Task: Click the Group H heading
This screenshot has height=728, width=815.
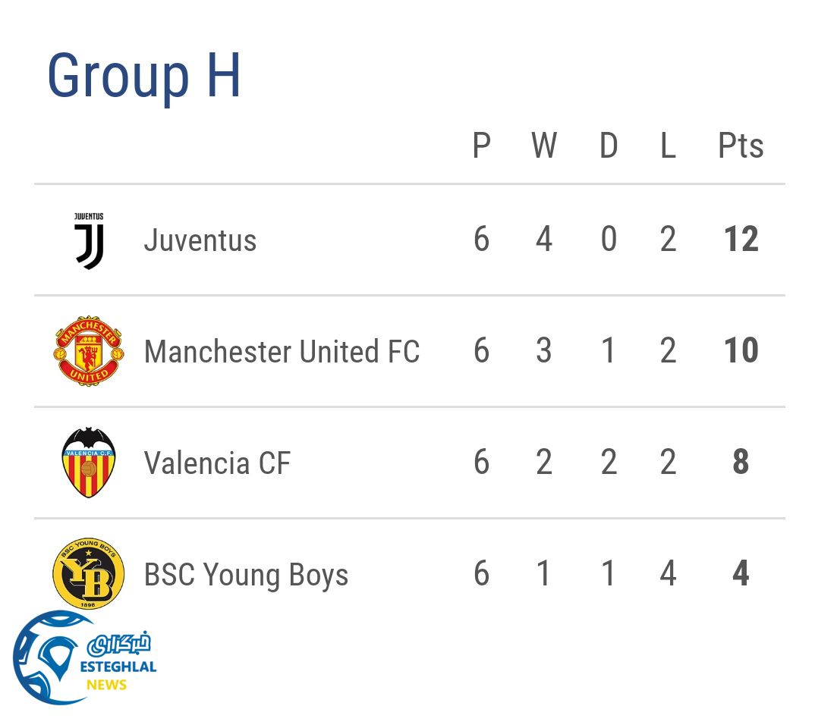Action: [x=144, y=76]
